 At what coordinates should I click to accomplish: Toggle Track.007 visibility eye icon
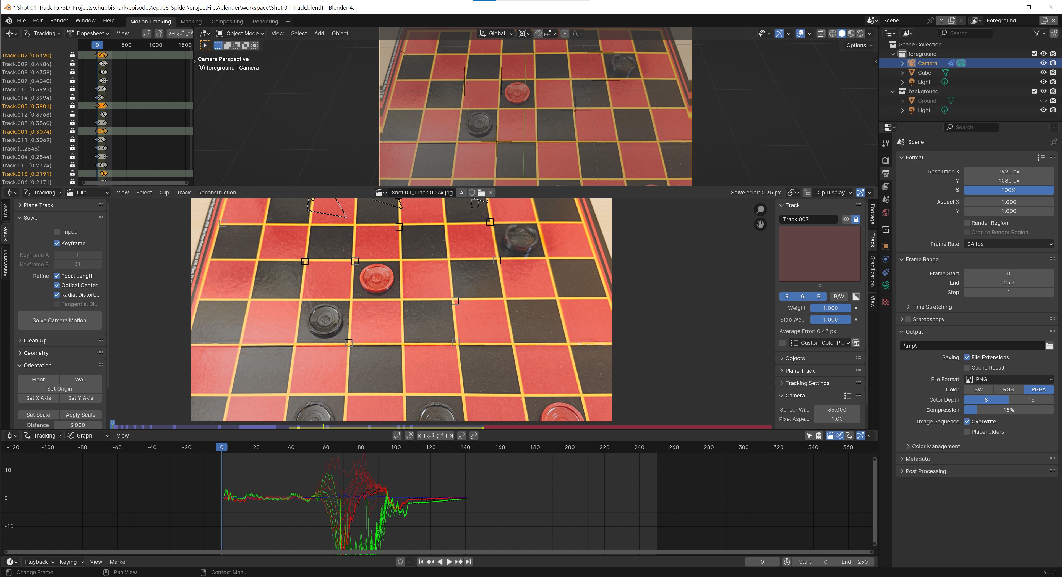click(x=846, y=219)
